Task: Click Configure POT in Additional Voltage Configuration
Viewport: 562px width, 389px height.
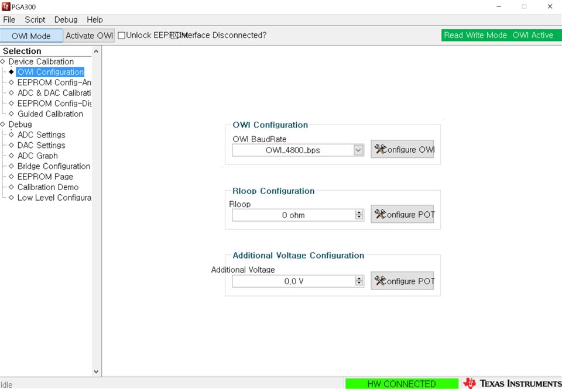Action: pyautogui.click(x=402, y=281)
